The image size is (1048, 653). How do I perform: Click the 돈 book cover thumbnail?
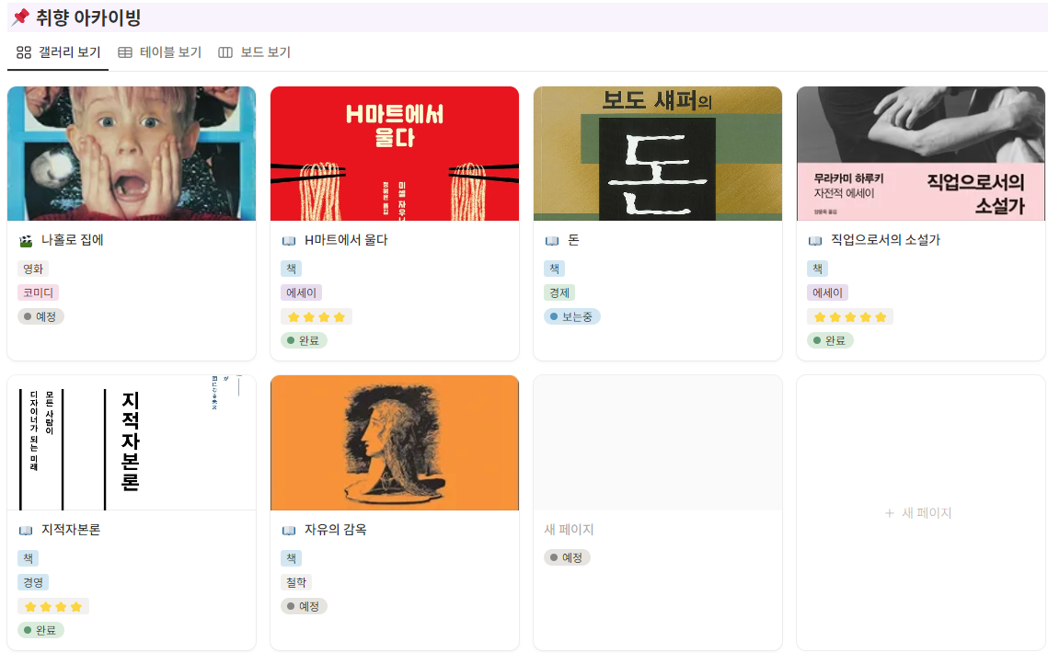coord(657,153)
